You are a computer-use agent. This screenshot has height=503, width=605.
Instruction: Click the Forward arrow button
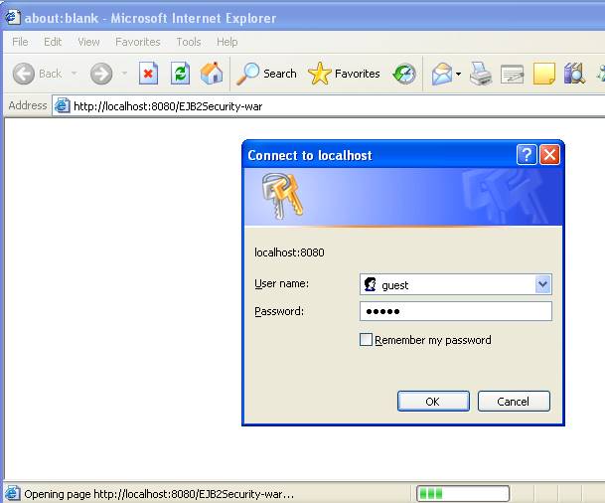point(101,74)
